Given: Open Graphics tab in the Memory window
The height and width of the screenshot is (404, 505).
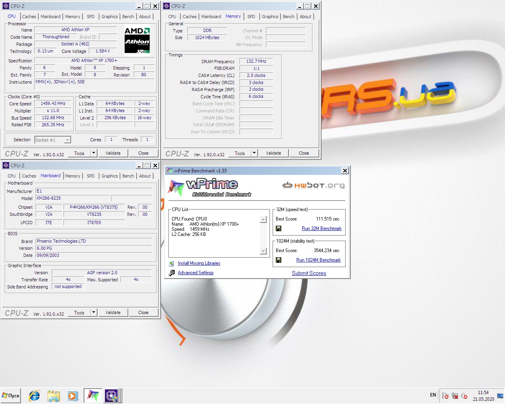Looking at the screenshot, I should click(270, 17).
